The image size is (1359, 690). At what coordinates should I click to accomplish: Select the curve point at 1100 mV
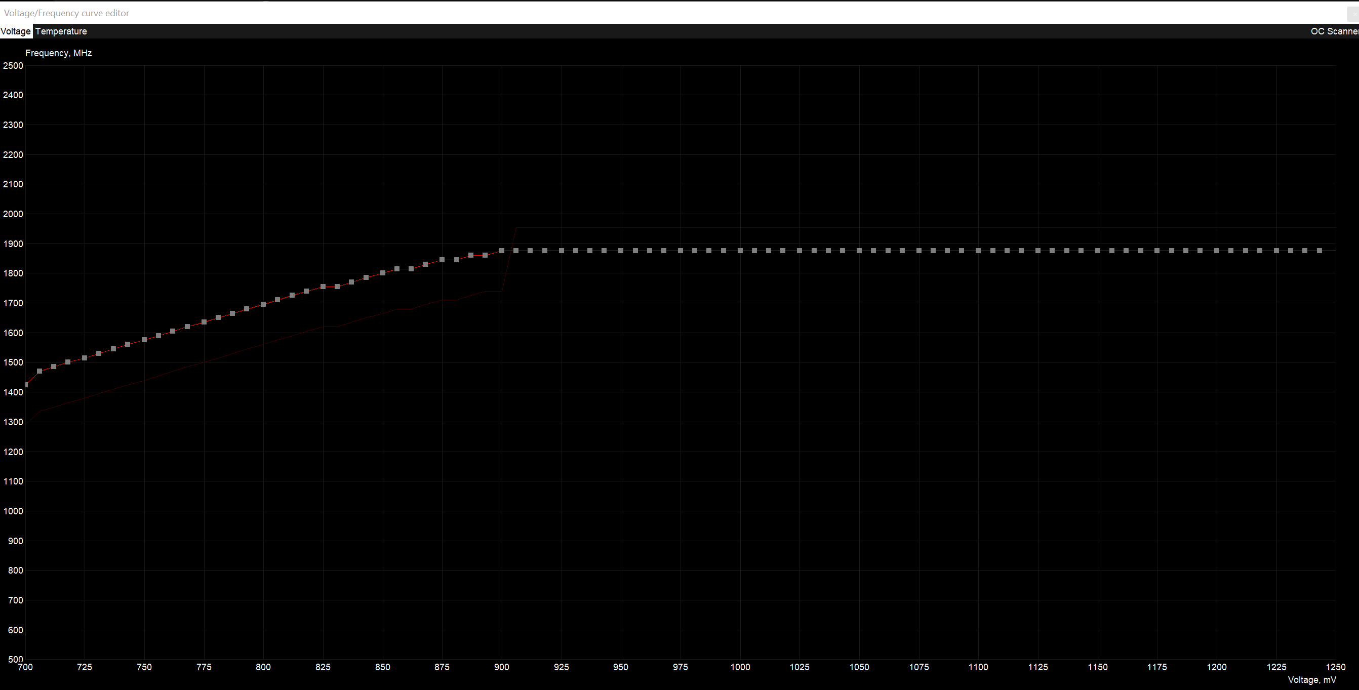tap(978, 251)
